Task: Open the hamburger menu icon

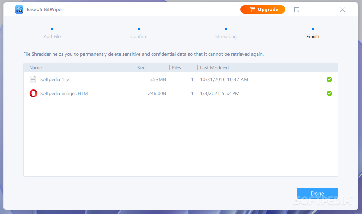Action: (x=312, y=10)
